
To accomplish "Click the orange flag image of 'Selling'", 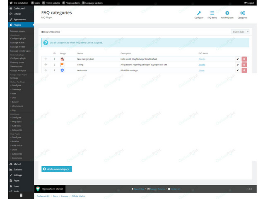I will [62, 65].
